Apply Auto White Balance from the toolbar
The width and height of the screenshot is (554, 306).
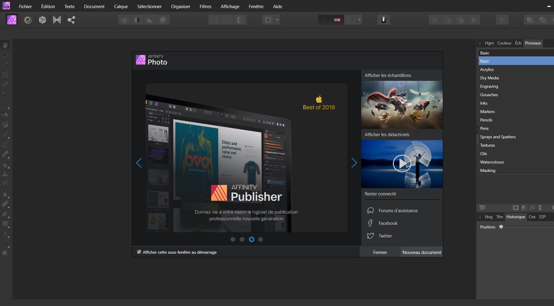(163, 20)
